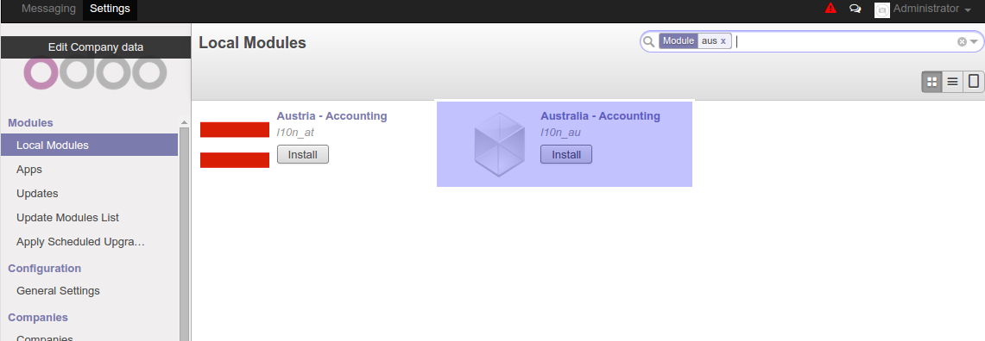This screenshot has width=985, height=341.
Task: Click the Modules section header
Action: click(30, 123)
